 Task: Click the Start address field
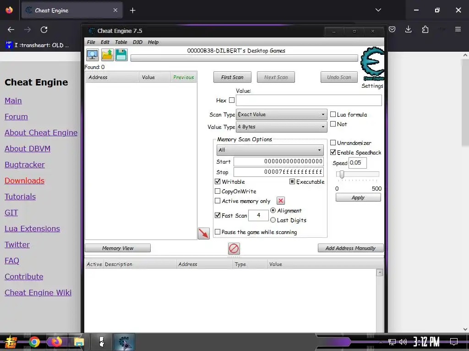[x=278, y=161]
